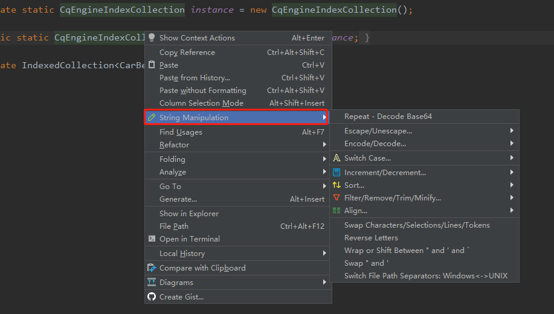Expand the Encode/Decode submenu arrow
The width and height of the screenshot is (554, 314).
[x=512, y=143]
